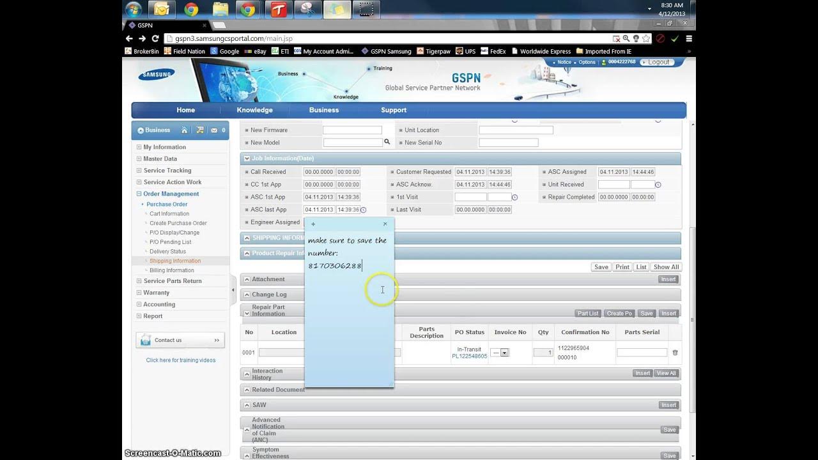Open the Support navigation tab
818x460 pixels.
pos(394,110)
